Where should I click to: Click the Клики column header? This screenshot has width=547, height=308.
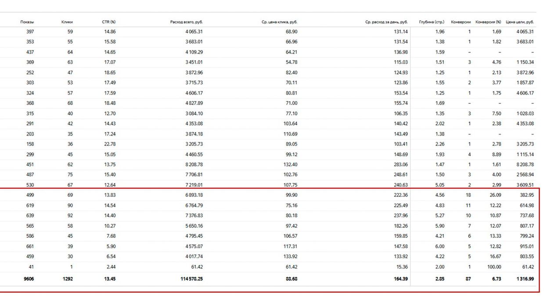coord(67,22)
